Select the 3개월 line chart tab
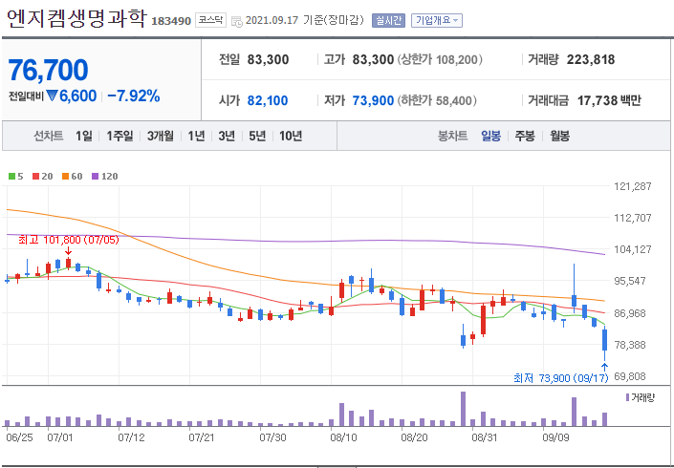Image resolution: width=674 pixels, height=468 pixels. point(161,137)
